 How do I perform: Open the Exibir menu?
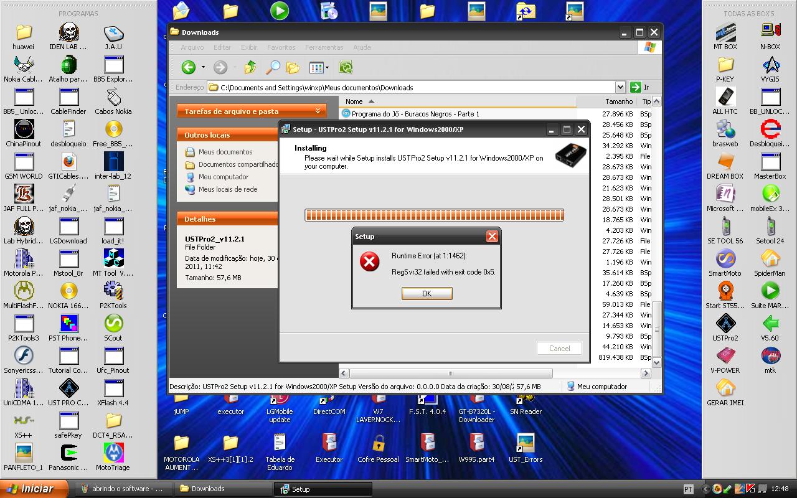coord(249,47)
